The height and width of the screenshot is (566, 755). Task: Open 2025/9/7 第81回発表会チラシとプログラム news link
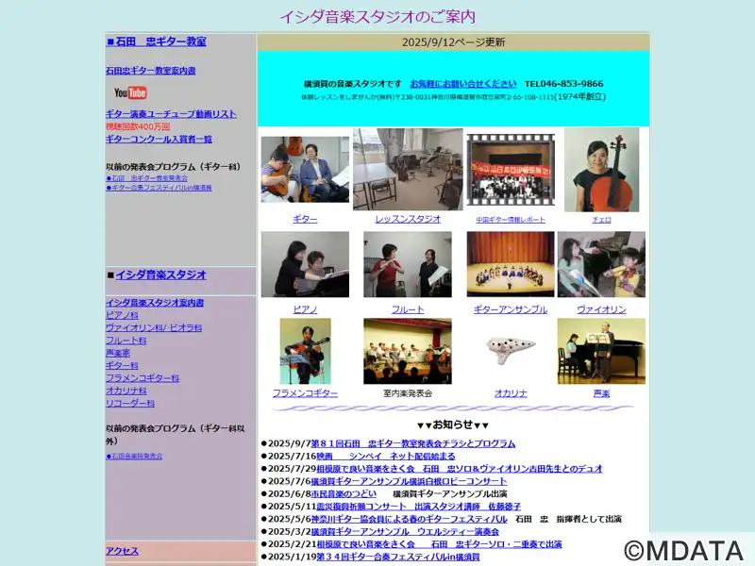(413, 443)
